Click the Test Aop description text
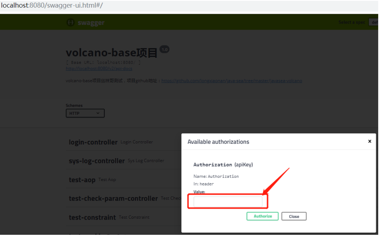 pos(107,180)
